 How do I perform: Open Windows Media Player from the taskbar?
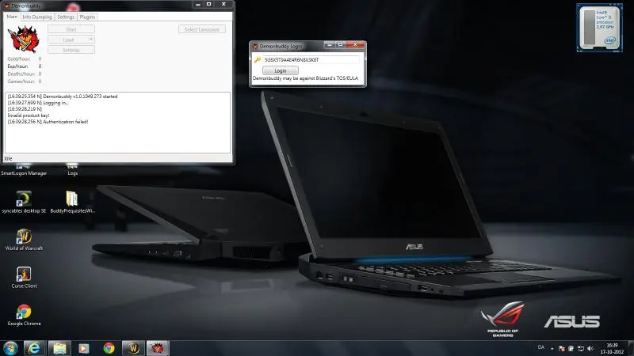click(x=84, y=348)
